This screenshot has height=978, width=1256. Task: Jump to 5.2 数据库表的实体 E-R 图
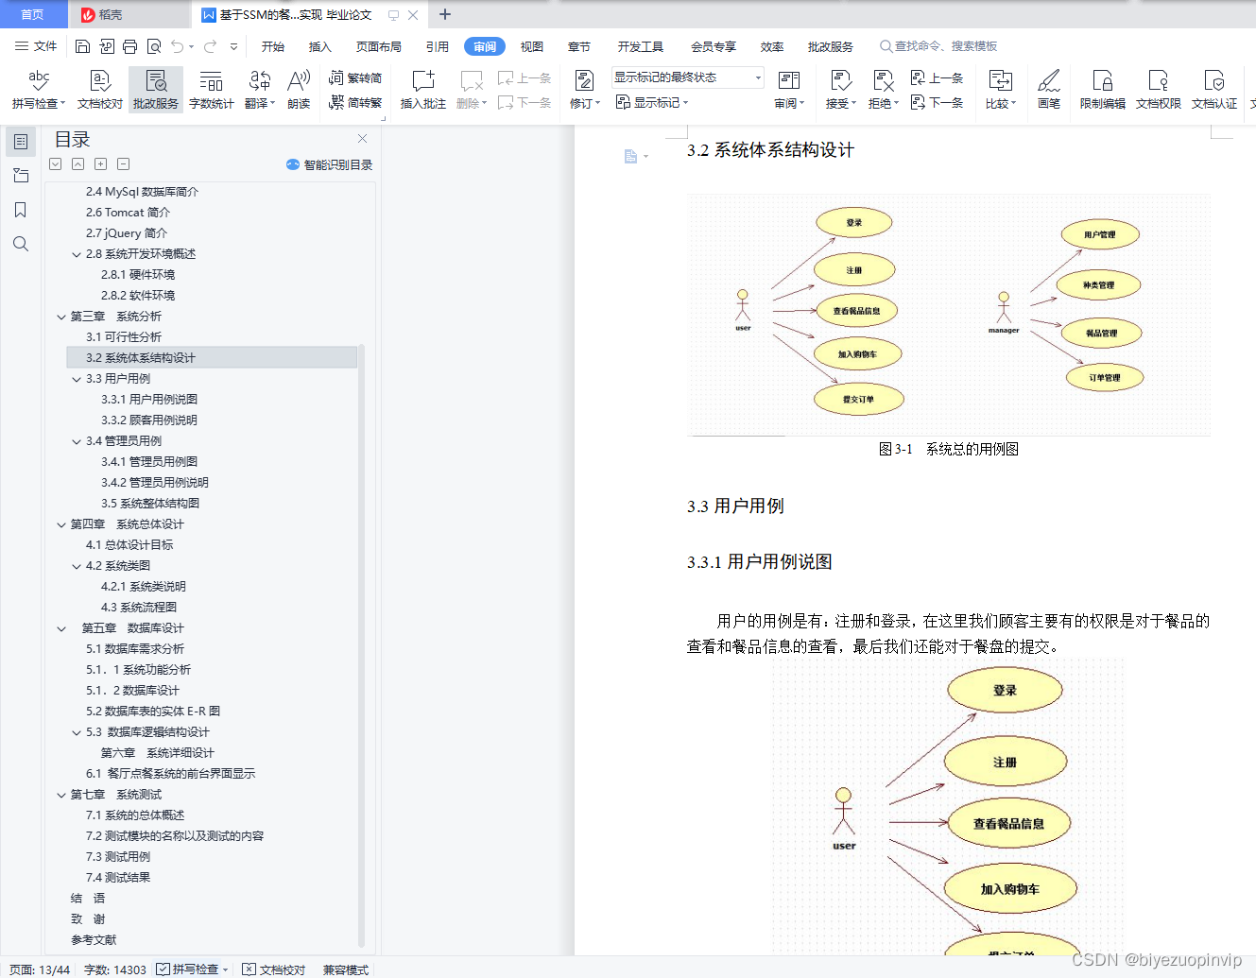153,712
